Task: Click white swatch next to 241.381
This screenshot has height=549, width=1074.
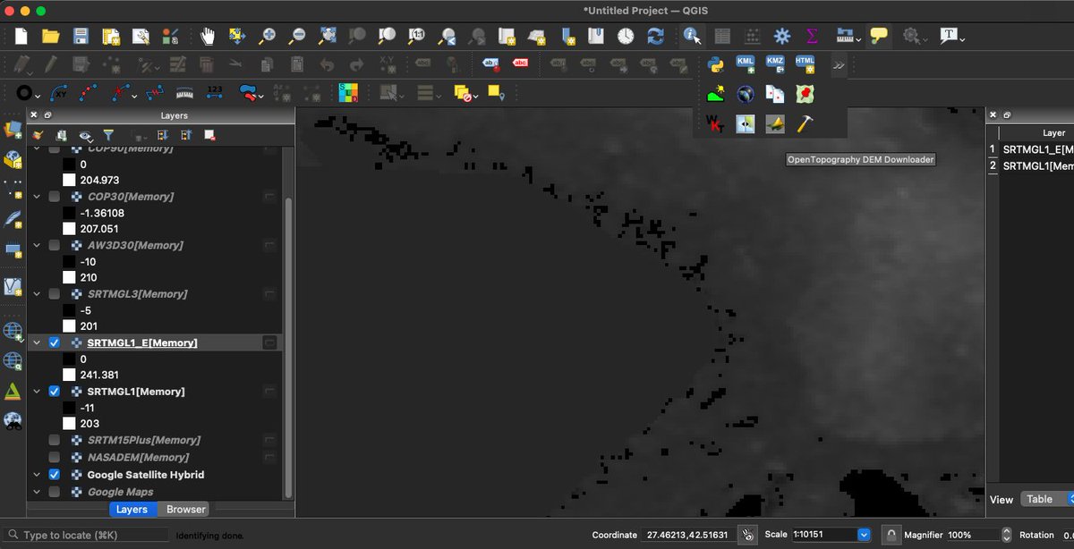Action: coord(69,375)
